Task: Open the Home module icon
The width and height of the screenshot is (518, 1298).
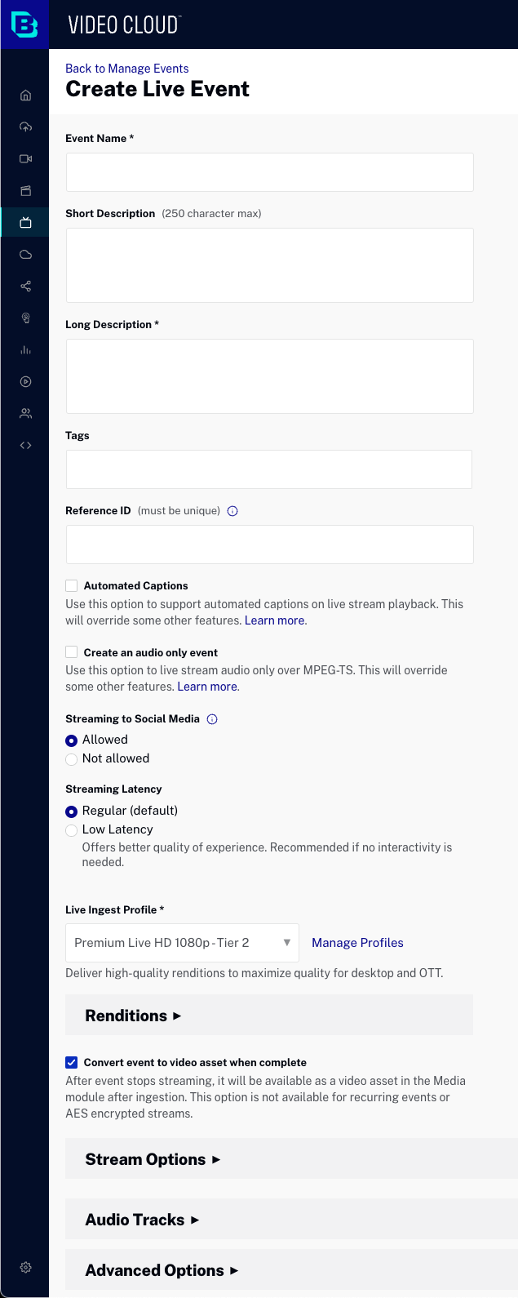Action: [x=24, y=95]
